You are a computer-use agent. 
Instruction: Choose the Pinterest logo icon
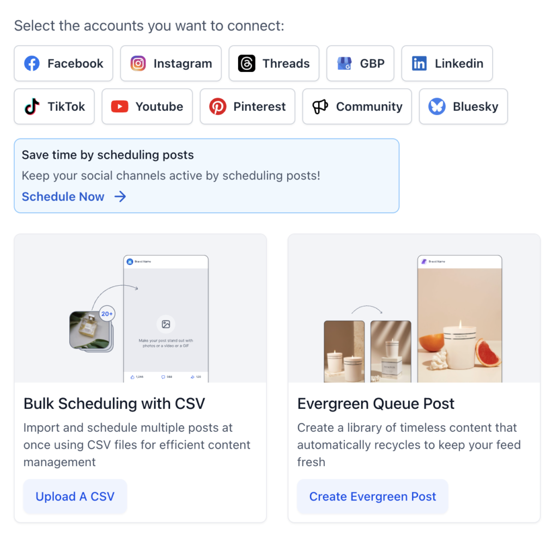tap(218, 106)
